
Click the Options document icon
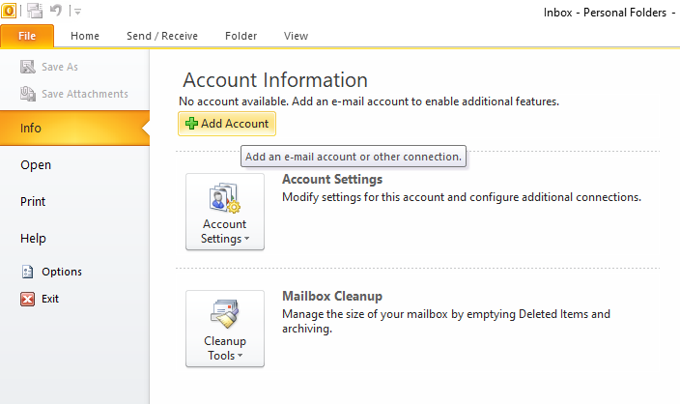click(27, 272)
